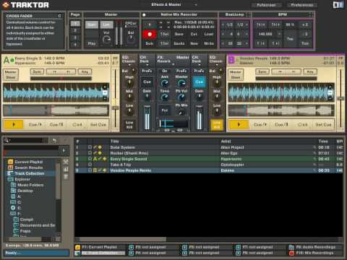Open Preferences

tap(301, 5)
